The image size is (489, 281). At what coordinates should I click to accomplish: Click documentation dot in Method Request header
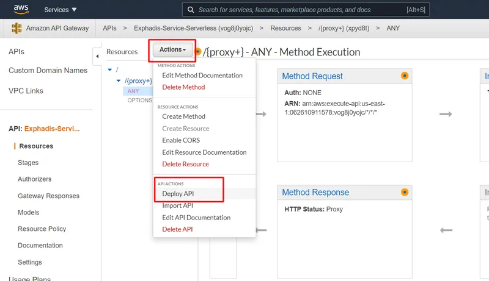405,76
